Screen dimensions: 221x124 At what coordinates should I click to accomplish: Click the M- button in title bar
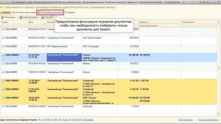point(208,2)
